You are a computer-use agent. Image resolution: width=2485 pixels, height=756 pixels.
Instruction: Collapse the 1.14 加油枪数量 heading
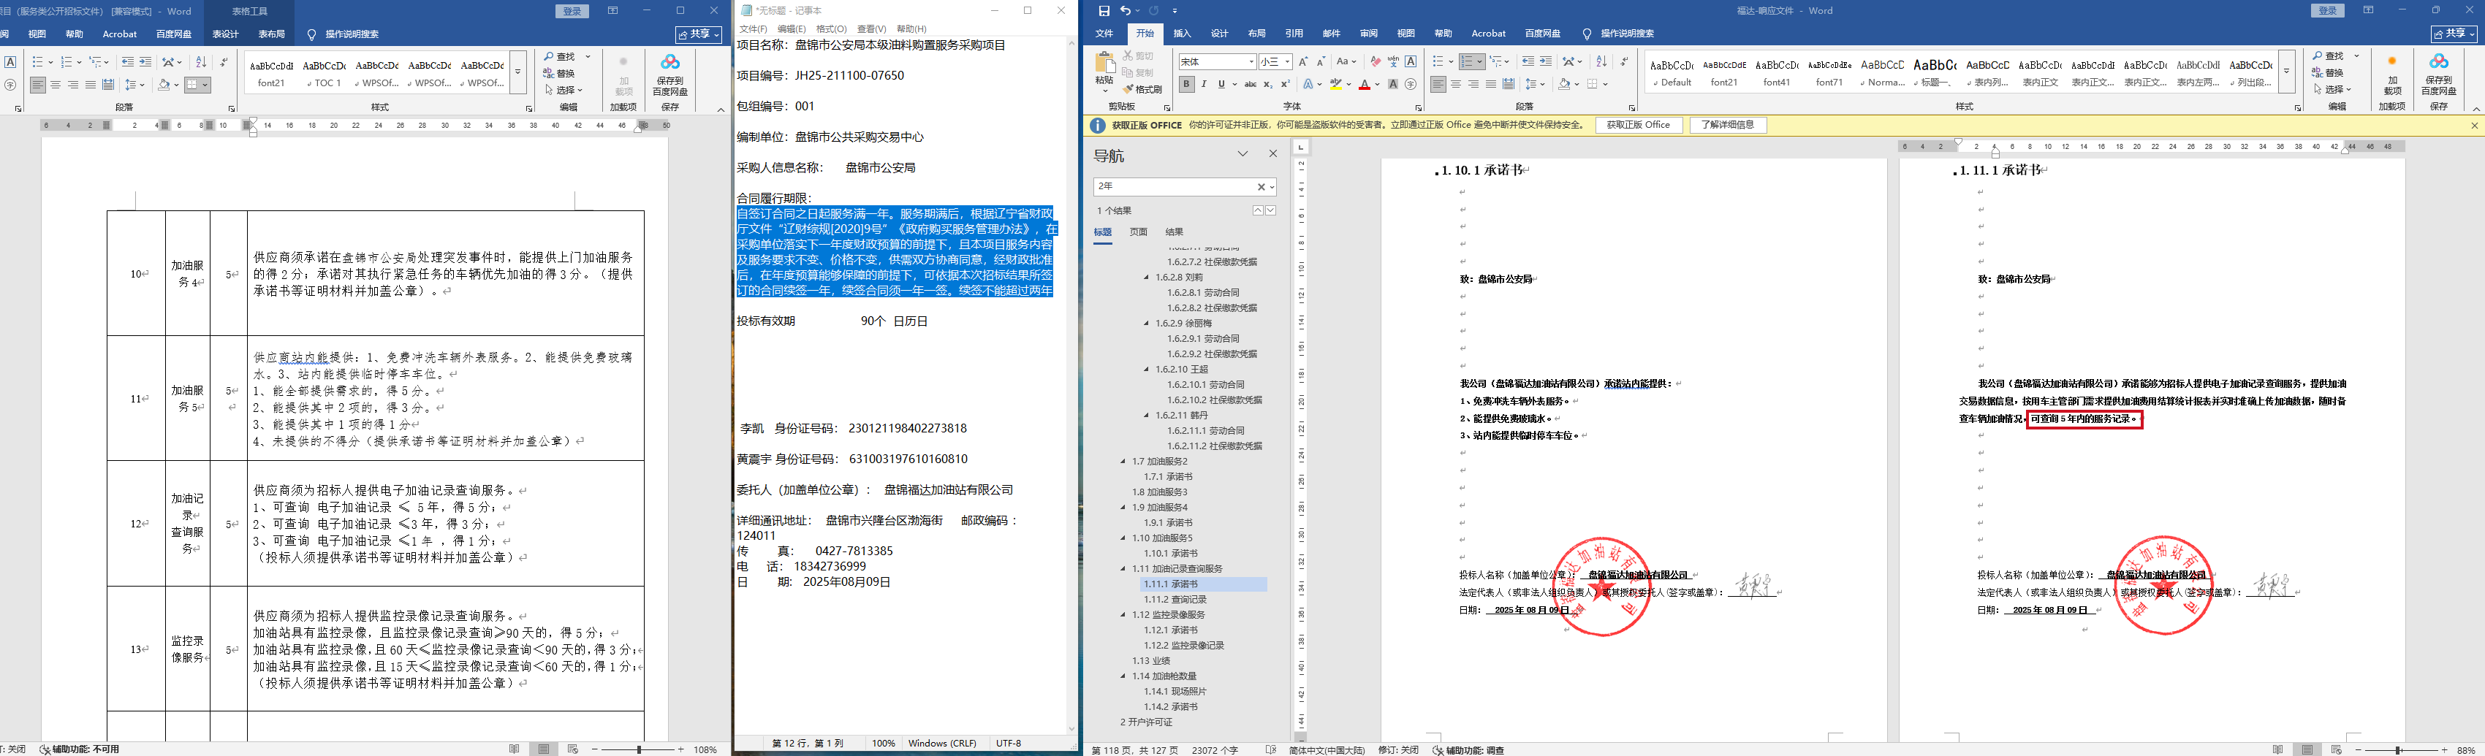coord(1123,676)
